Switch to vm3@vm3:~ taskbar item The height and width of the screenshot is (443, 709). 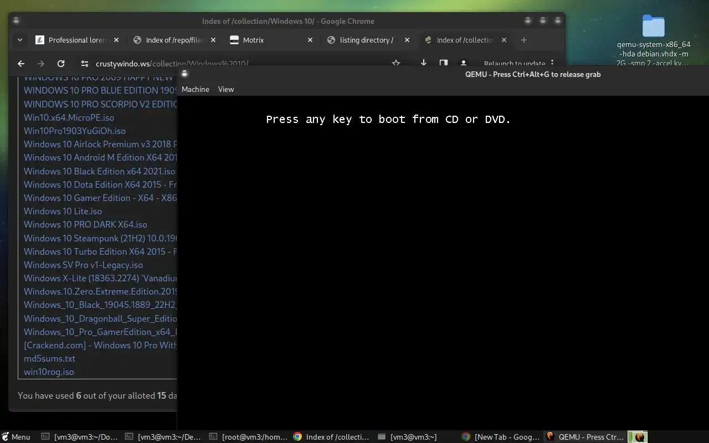tap(415, 437)
